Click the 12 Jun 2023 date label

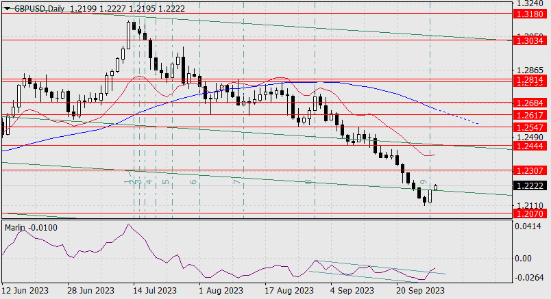tap(25, 291)
